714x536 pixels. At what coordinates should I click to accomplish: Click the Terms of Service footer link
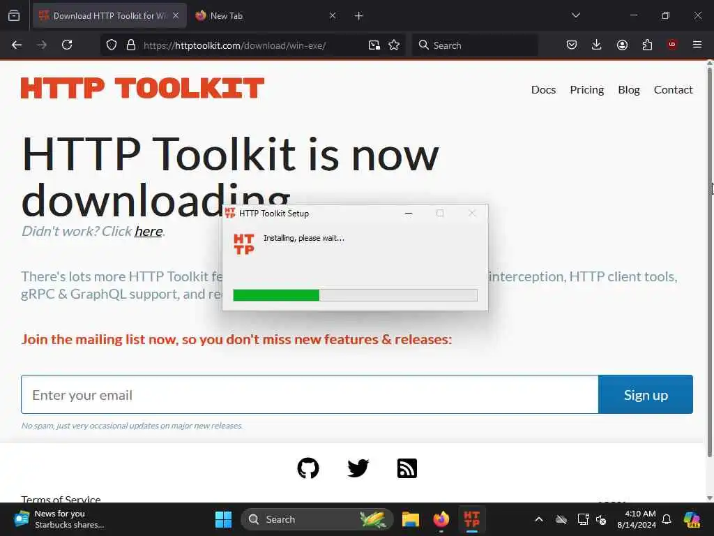(x=61, y=498)
